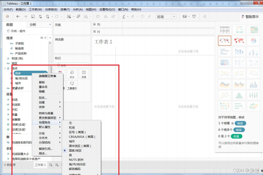
Task: Click the swap rows and columns icon
Action: coord(98,16)
